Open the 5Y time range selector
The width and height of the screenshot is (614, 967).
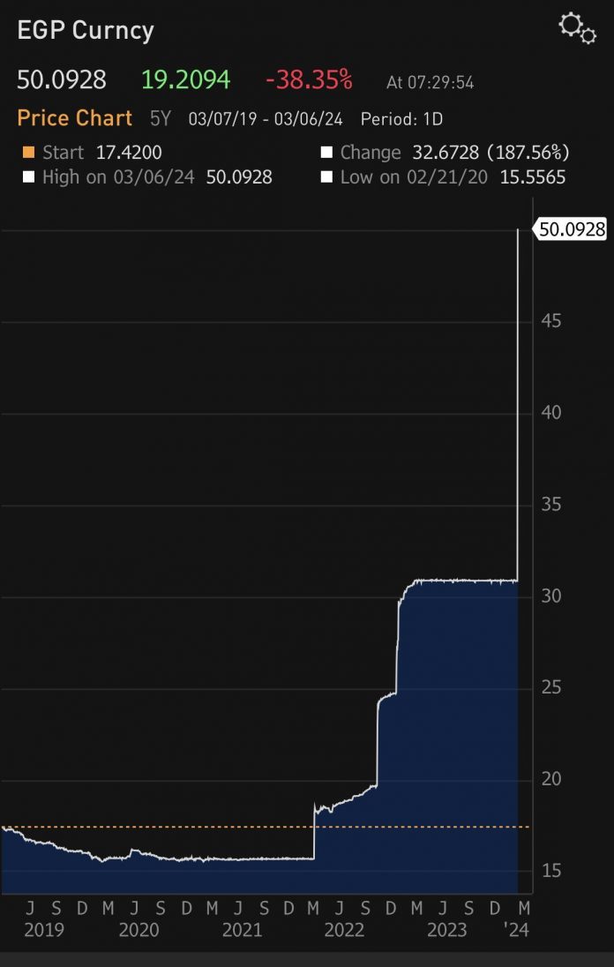click(x=160, y=119)
